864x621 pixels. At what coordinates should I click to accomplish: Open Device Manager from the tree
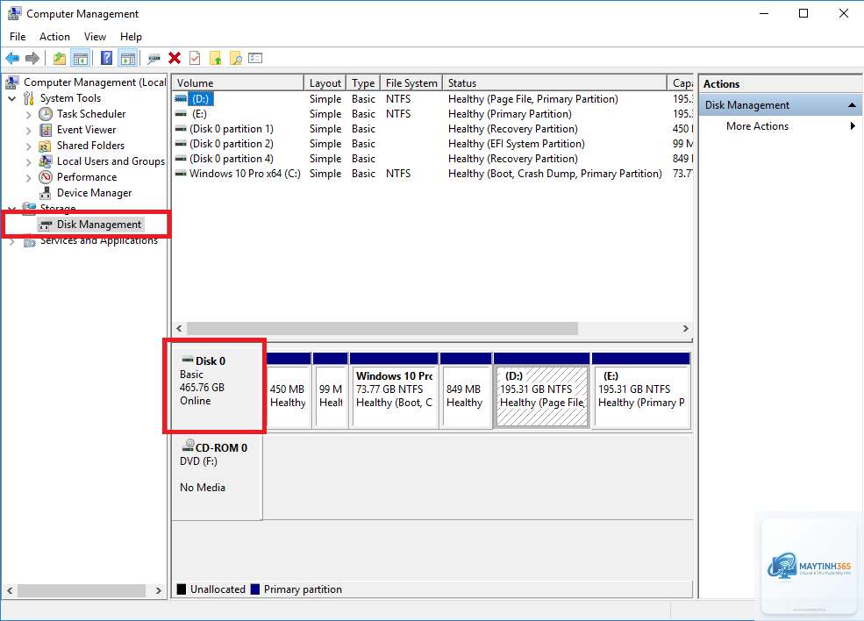[94, 193]
